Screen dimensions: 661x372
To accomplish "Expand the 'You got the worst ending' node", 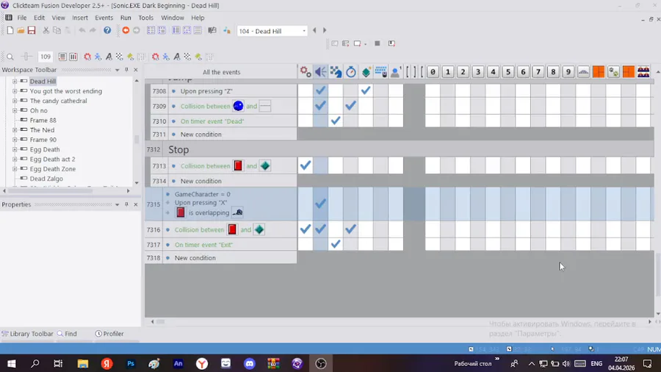I will point(15,90).
